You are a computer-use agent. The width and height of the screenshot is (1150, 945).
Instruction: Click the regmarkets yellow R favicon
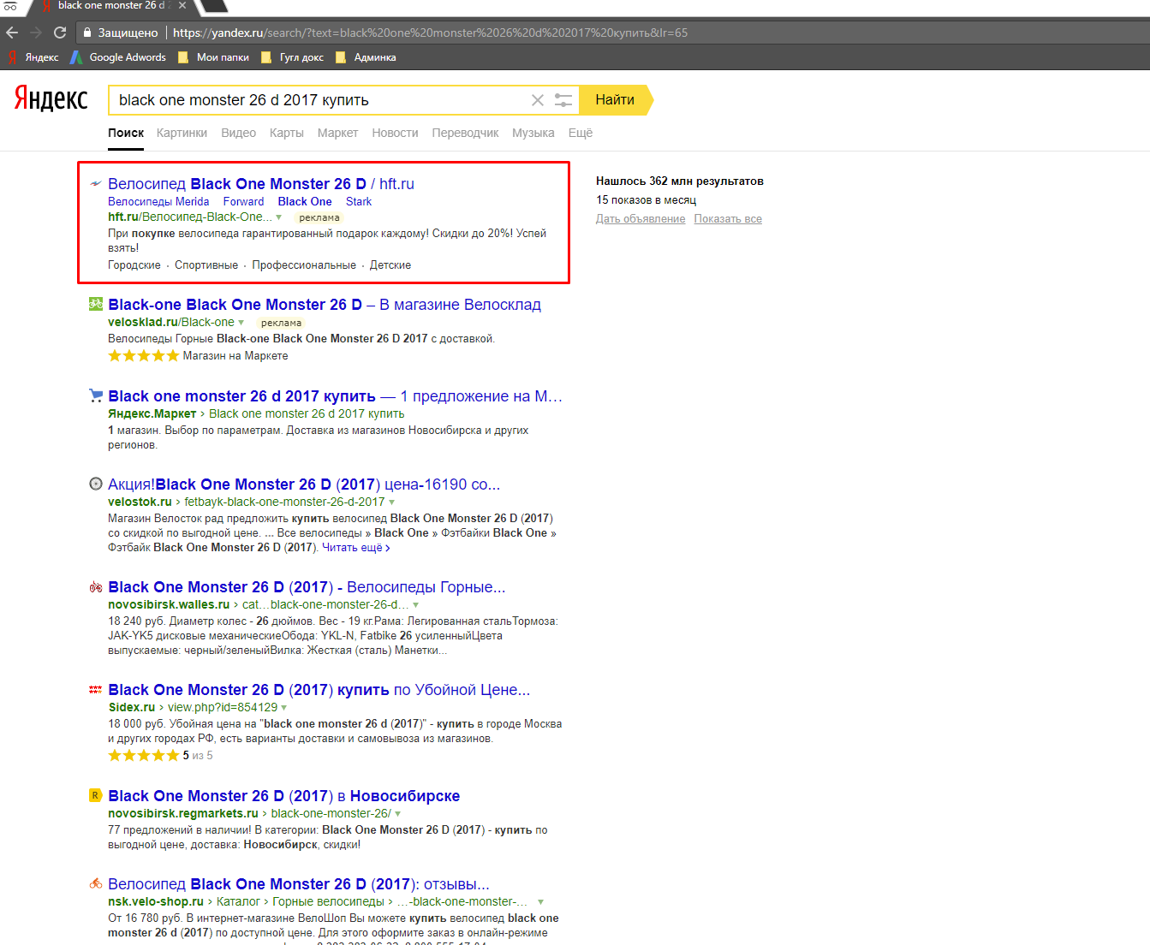96,795
